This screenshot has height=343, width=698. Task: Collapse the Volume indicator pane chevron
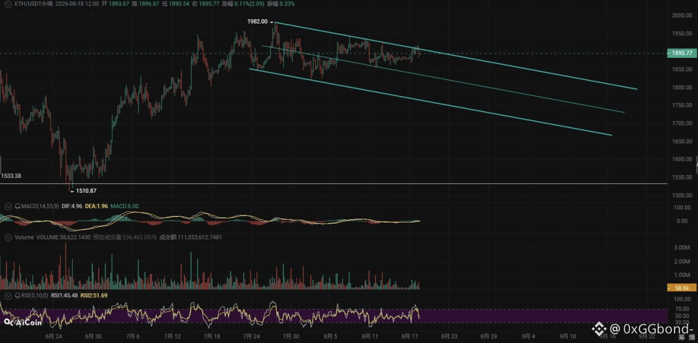pyautogui.click(x=8, y=238)
